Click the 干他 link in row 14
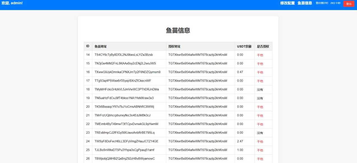Viewport: 357px width, 163px height. pyautogui.click(x=260, y=55)
